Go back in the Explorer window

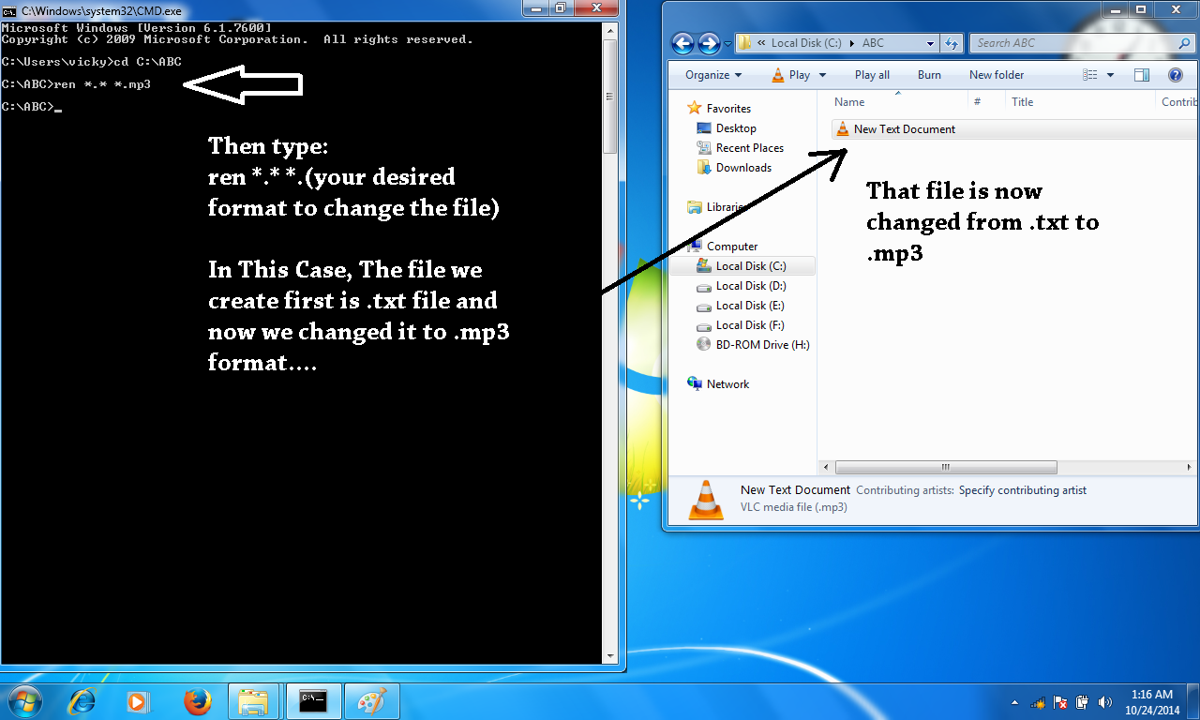682,43
